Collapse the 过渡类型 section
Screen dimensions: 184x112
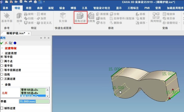(2, 53)
